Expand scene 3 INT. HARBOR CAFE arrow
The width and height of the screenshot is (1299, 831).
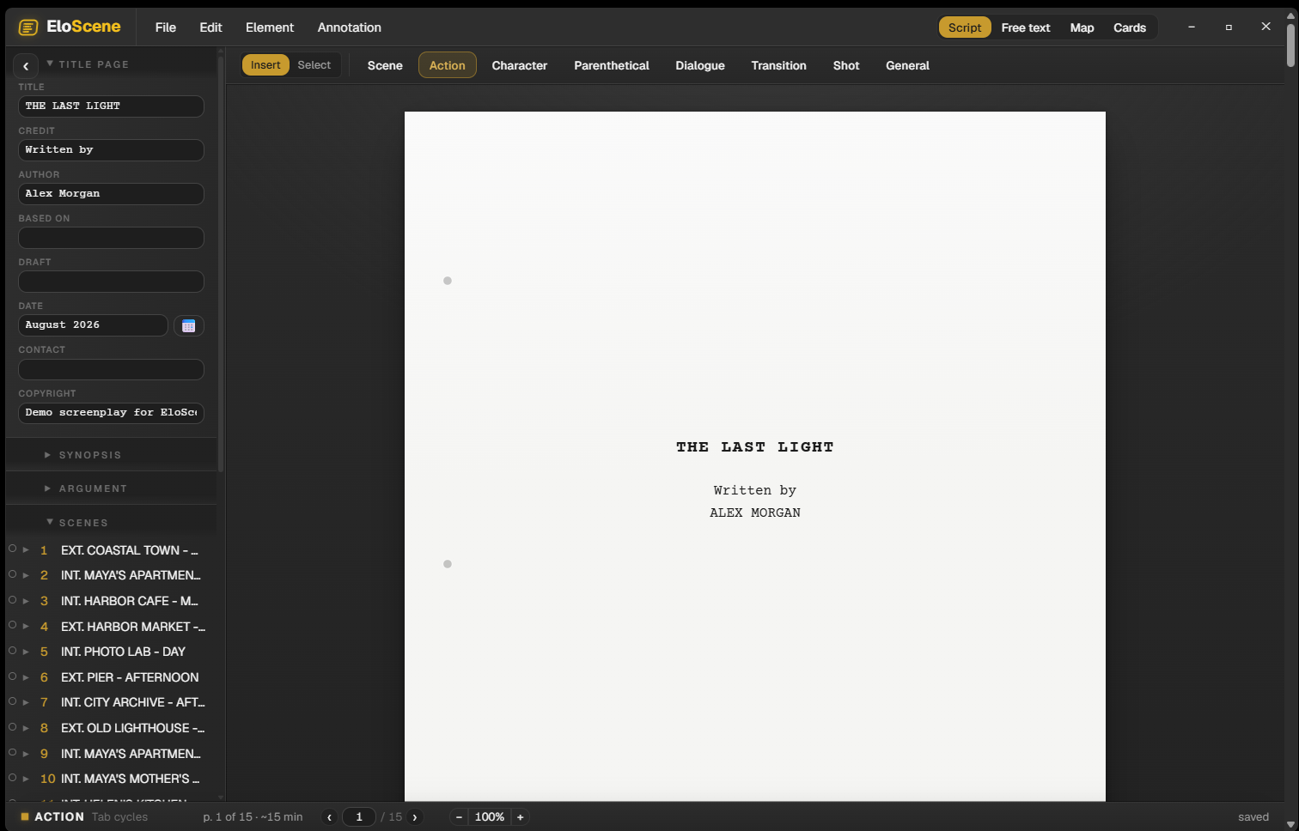pyautogui.click(x=26, y=601)
